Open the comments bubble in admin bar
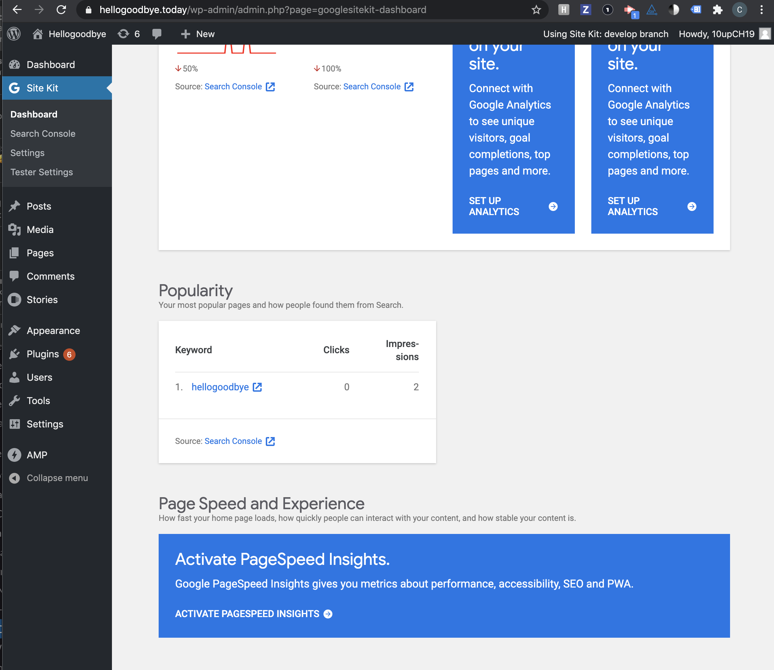 [157, 34]
